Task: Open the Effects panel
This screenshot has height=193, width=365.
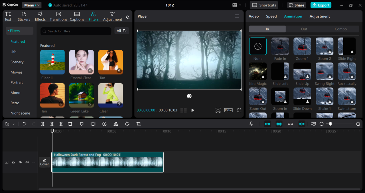Action: pos(40,16)
